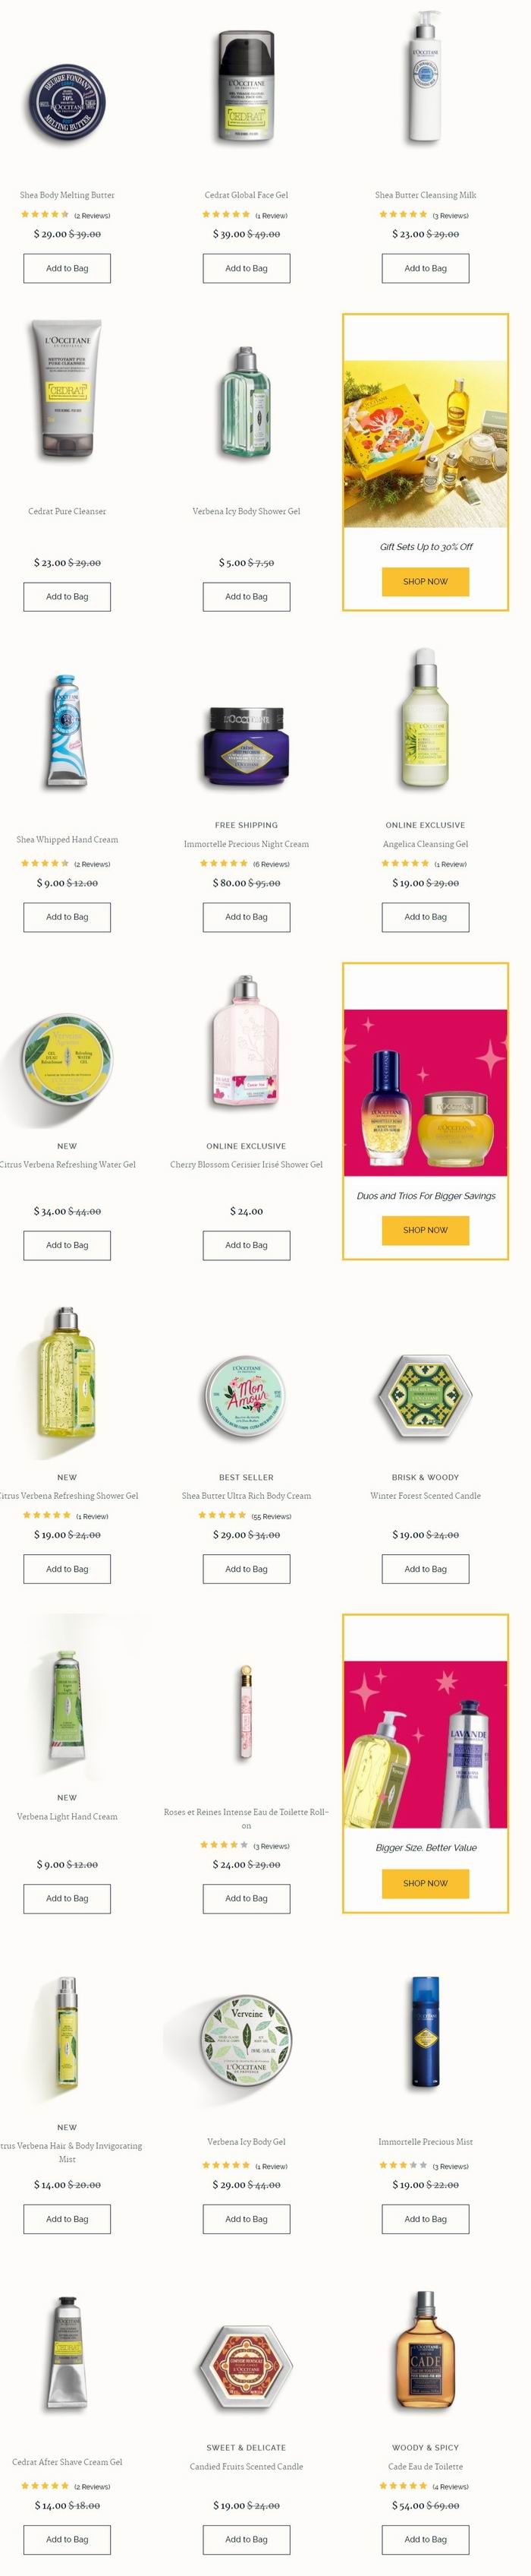Add Shea Body Melting Butter to bag
Image resolution: width=531 pixels, height=2576 pixels.
coord(67,268)
